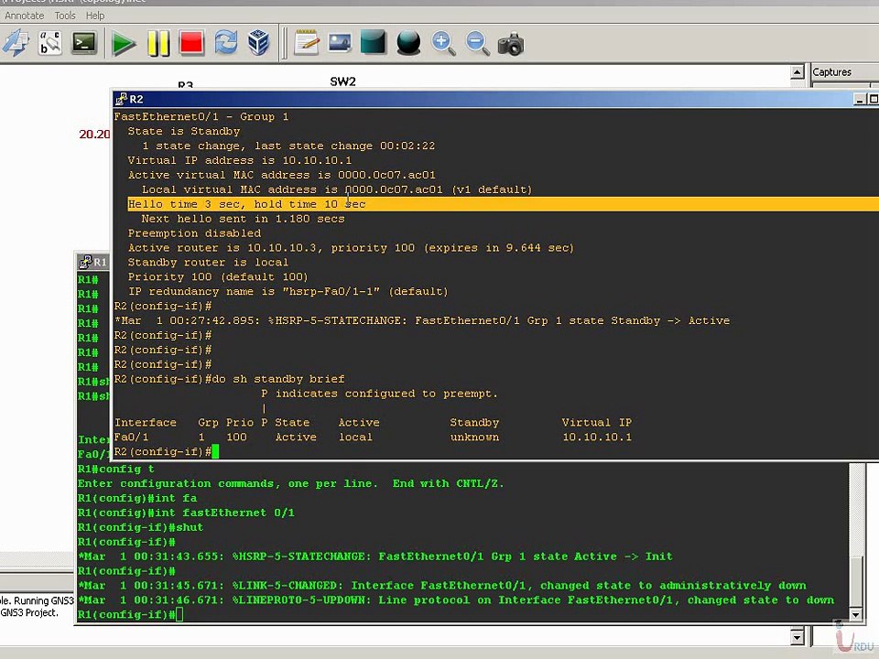
Task: Suspend all devices with yellow pause icon
Action: coord(158,43)
